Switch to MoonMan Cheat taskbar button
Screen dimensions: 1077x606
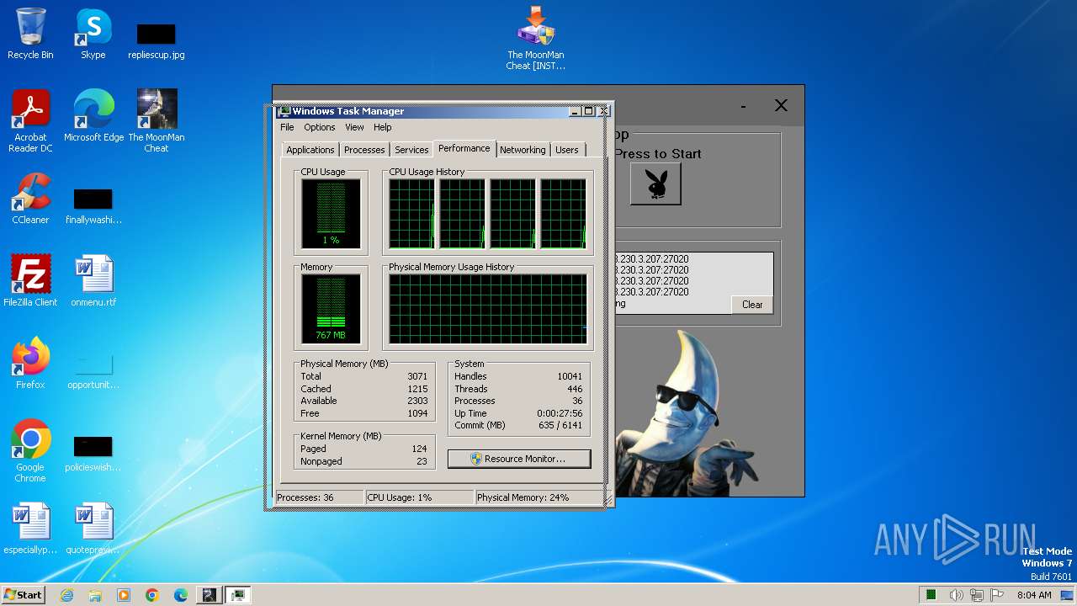point(209,595)
